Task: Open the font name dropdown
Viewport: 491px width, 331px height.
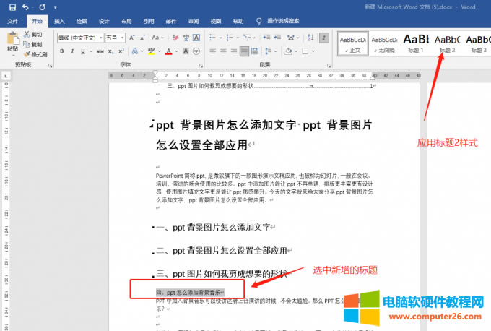Action: click(x=100, y=38)
